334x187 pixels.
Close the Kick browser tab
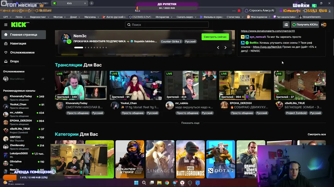click(x=85, y=3)
